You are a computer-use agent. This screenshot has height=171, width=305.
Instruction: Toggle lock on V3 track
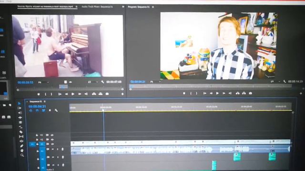[x=37, y=135]
